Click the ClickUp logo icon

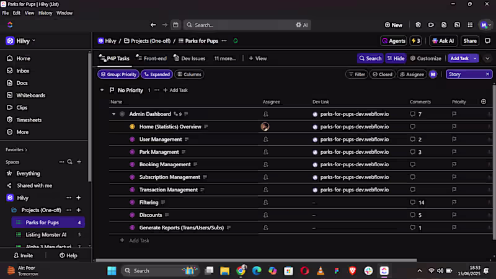click(10, 25)
